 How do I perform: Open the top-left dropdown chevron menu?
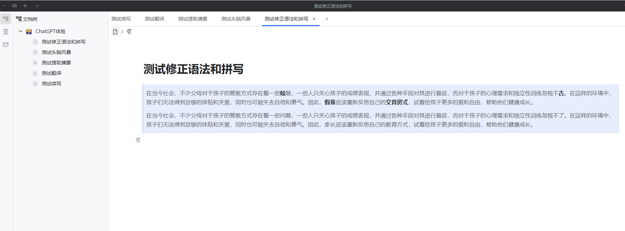click(x=5, y=6)
